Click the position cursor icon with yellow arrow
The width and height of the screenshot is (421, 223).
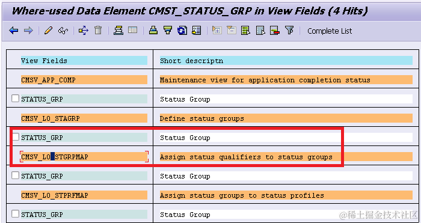197,31
